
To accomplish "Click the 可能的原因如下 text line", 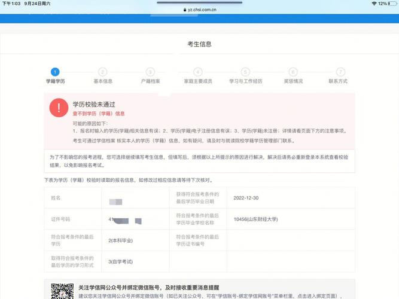I will tap(90, 124).
